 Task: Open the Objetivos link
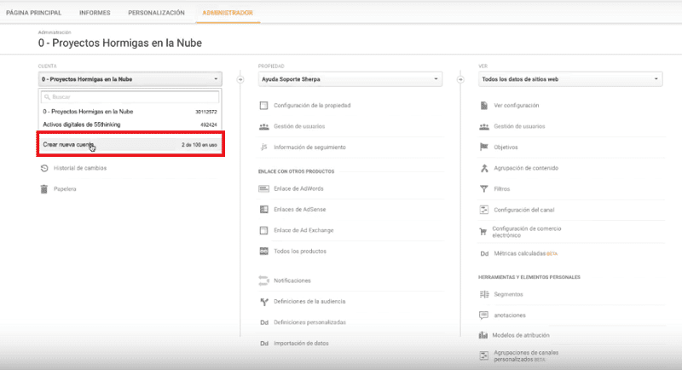[506, 147]
